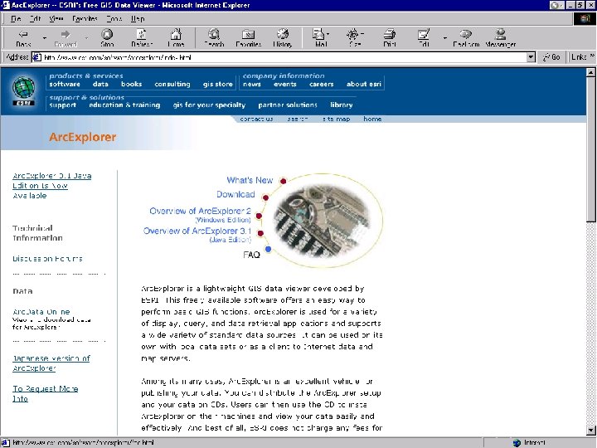Open the Tools menu
Viewport: 597px width, 448px height.
[114, 18]
